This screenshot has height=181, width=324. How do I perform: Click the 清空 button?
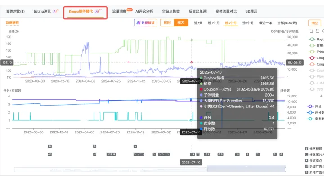coord(315,23)
